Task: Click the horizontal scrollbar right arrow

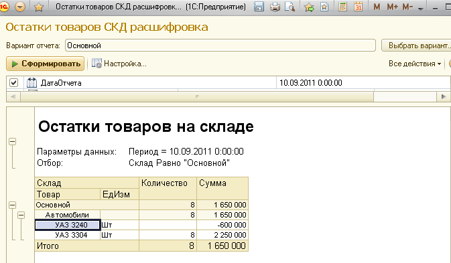Action: click(443, 97)
